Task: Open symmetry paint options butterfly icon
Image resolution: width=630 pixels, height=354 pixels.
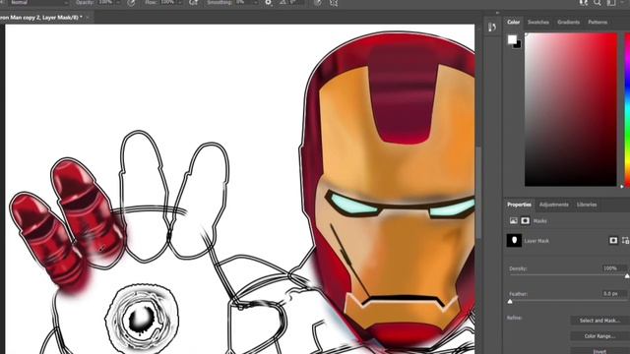Action: click(x=334, y=3)
